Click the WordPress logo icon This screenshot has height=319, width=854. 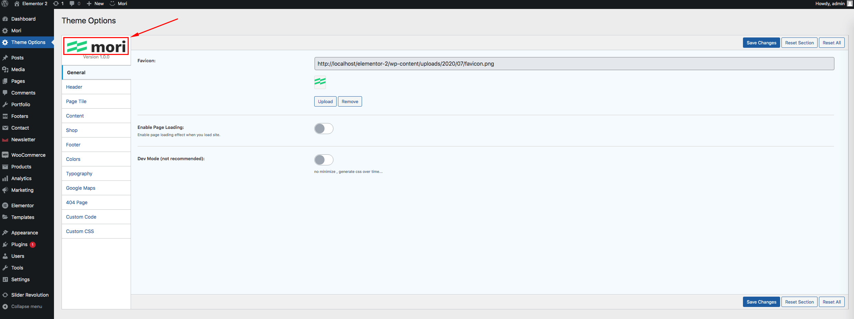tap(5, 3)
